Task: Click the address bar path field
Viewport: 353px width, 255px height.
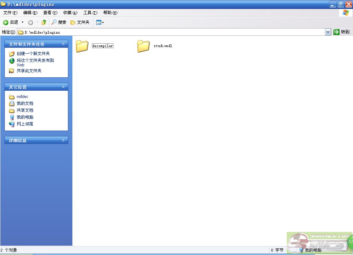Action: pyautogui.click(x=172, y=32)
